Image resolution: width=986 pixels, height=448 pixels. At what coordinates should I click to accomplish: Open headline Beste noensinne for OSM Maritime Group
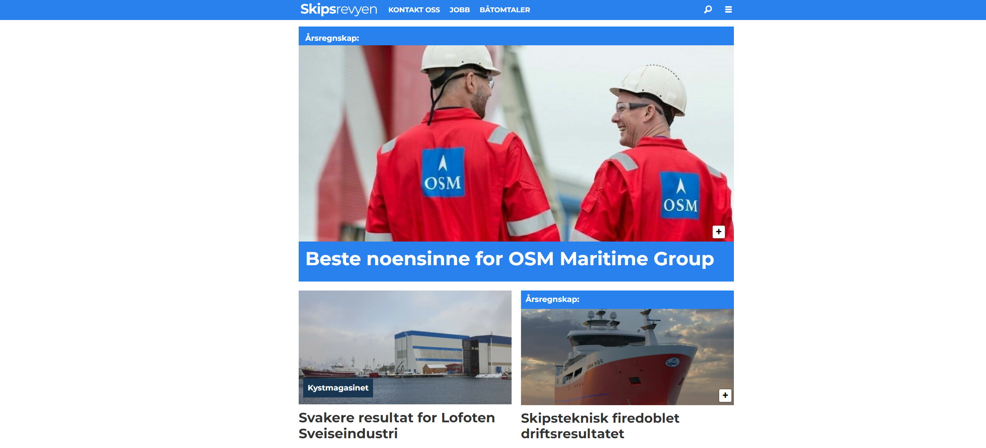(x=510, y=259)
